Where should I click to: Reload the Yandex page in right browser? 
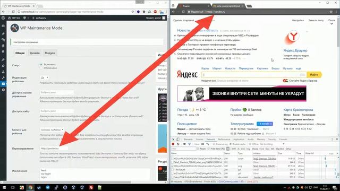pos(183,12)
